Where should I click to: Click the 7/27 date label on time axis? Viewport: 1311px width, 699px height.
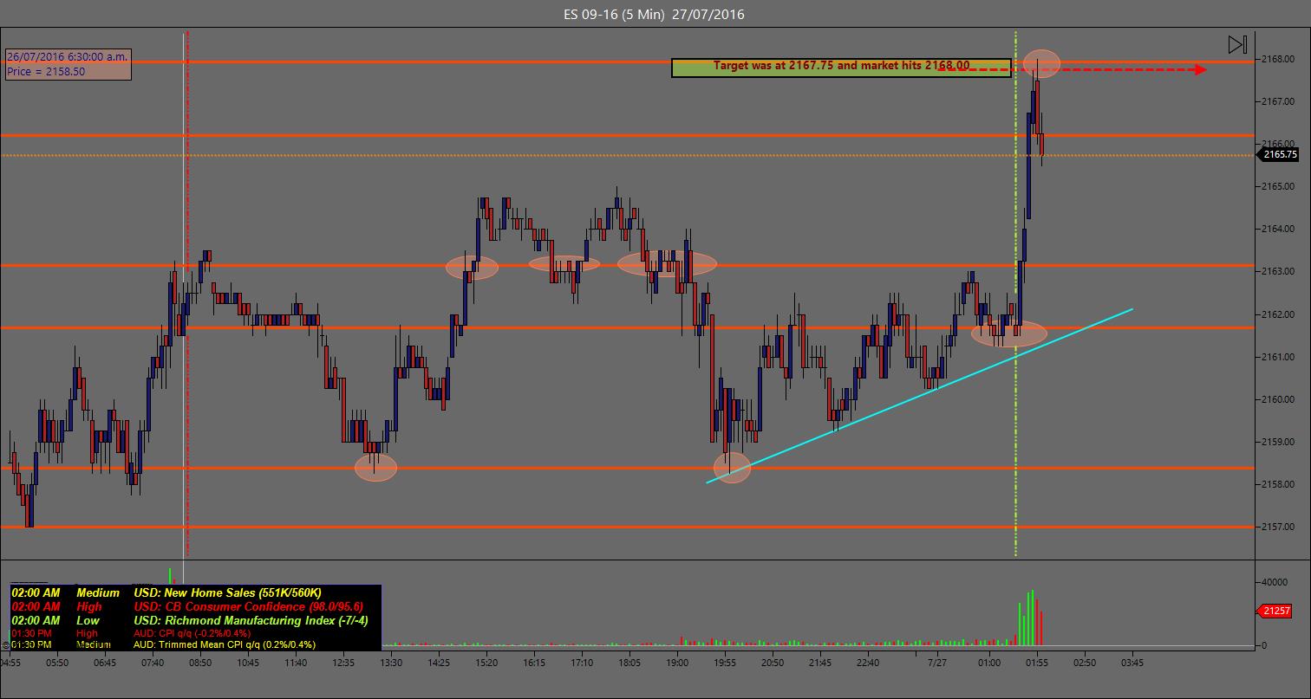[x=937, y=663]
